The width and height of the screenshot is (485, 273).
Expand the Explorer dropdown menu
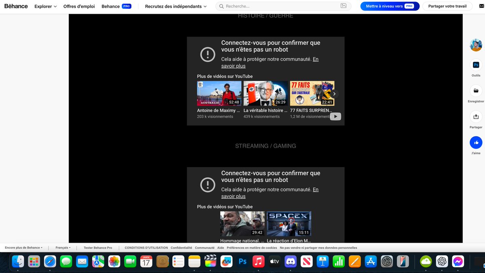(x=46, y=6)
